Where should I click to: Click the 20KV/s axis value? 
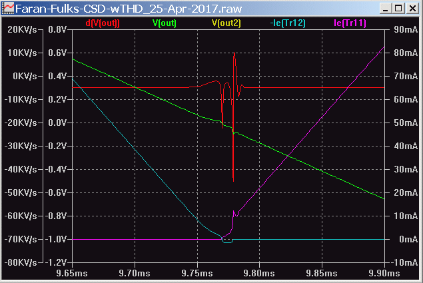click(x=22, y=29)
